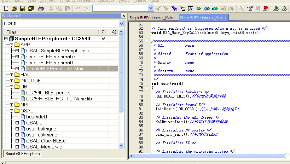Select CC254x_BLE_HCI_TL_None.lib file
290x164 pixels.
(59, 99)
